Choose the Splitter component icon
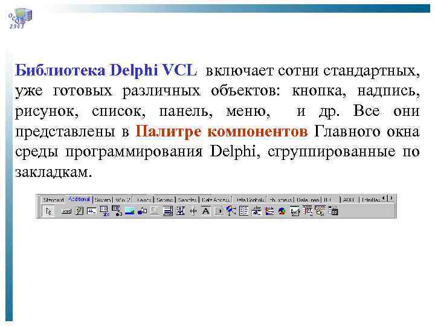Viewport: 435px width, 326px height. [193, 211]
